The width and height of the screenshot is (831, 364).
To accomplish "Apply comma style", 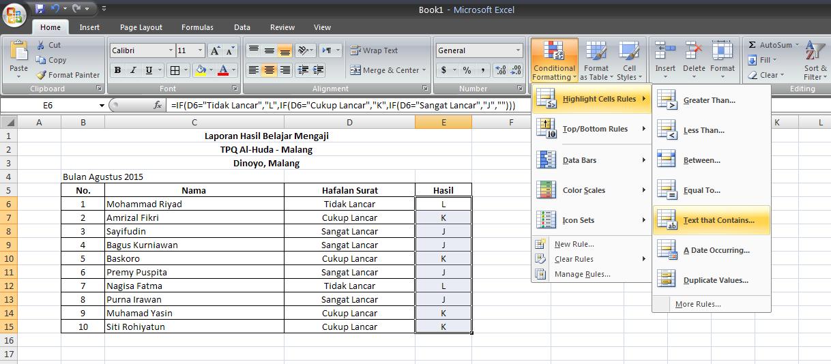I will click(483, 70).
